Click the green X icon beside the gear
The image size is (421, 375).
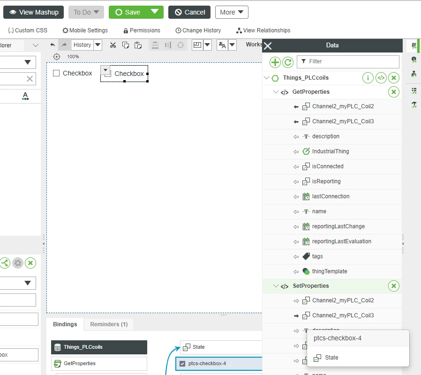click(x=30, y=263)
